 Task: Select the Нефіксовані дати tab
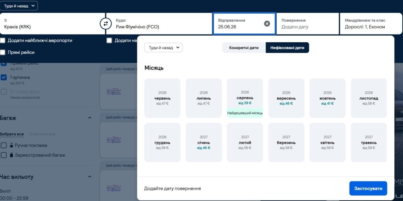[287, 47]
